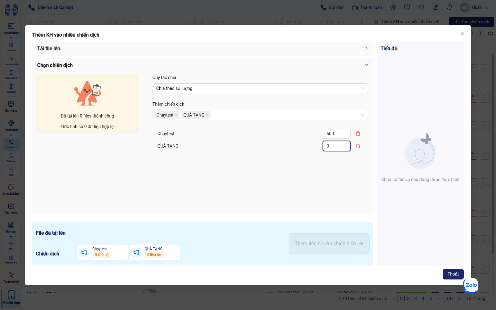Image resolution: width=496 pixels, height=310 pixels.
Task: Click the Thoát button
Action: (x=453, y=274)
